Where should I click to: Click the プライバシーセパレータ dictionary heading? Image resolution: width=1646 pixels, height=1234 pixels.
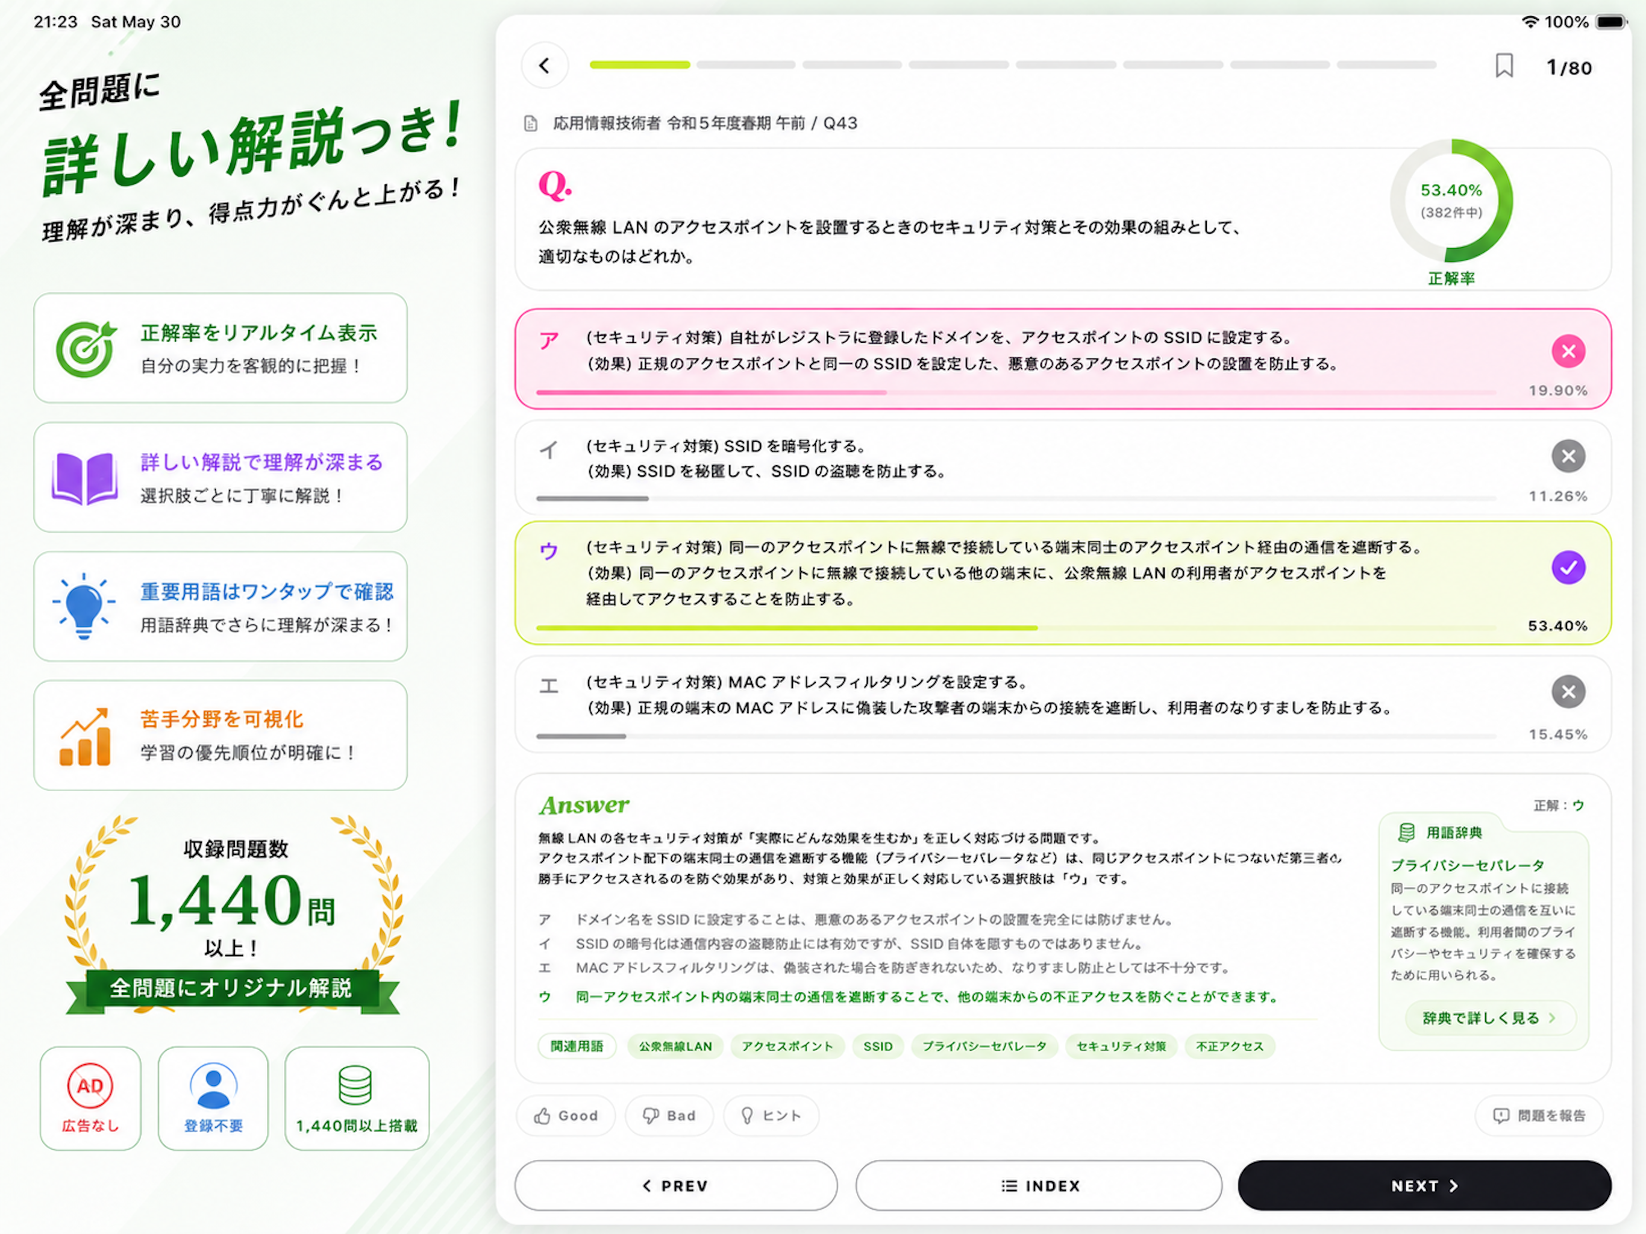click(x=1468, y=866)
